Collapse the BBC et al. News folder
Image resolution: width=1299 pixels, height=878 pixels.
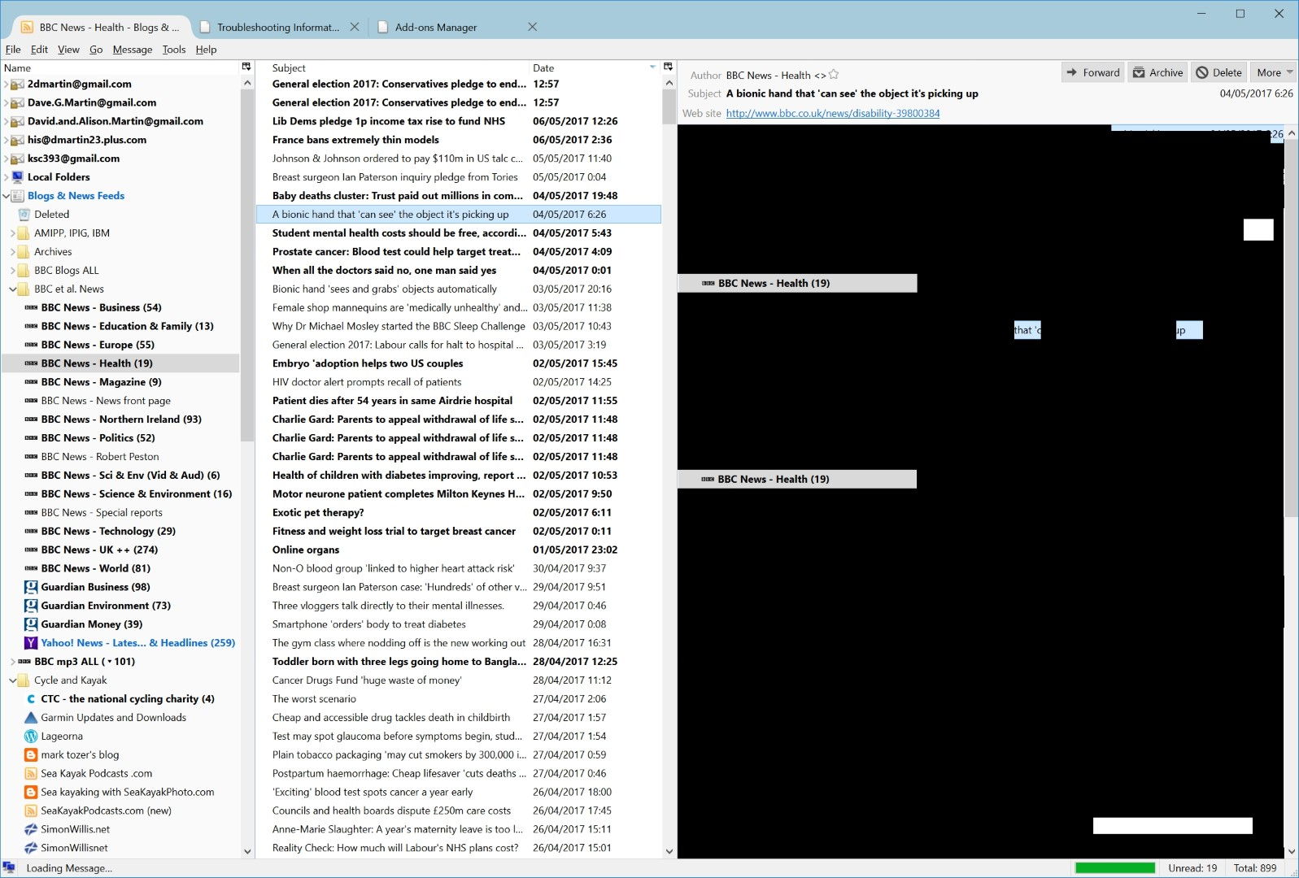click(13, 289)
